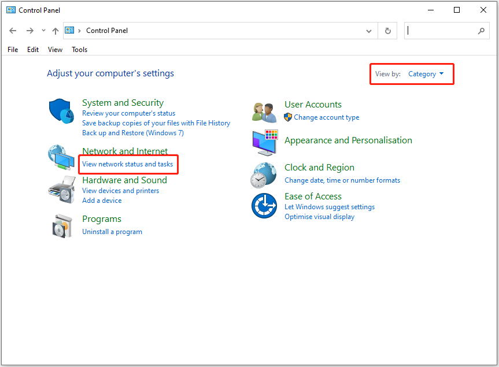This screenshot has width=499, height=367.
Task: Open Back up and Restore (Windows 7)
Action: (133, 133)
